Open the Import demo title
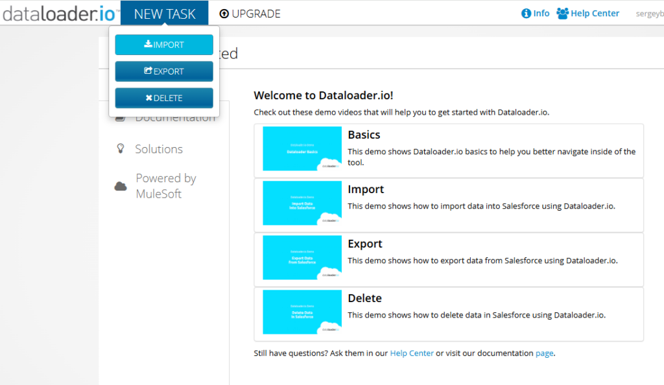This screenshot has height=385, width=664. coord(366,189)
